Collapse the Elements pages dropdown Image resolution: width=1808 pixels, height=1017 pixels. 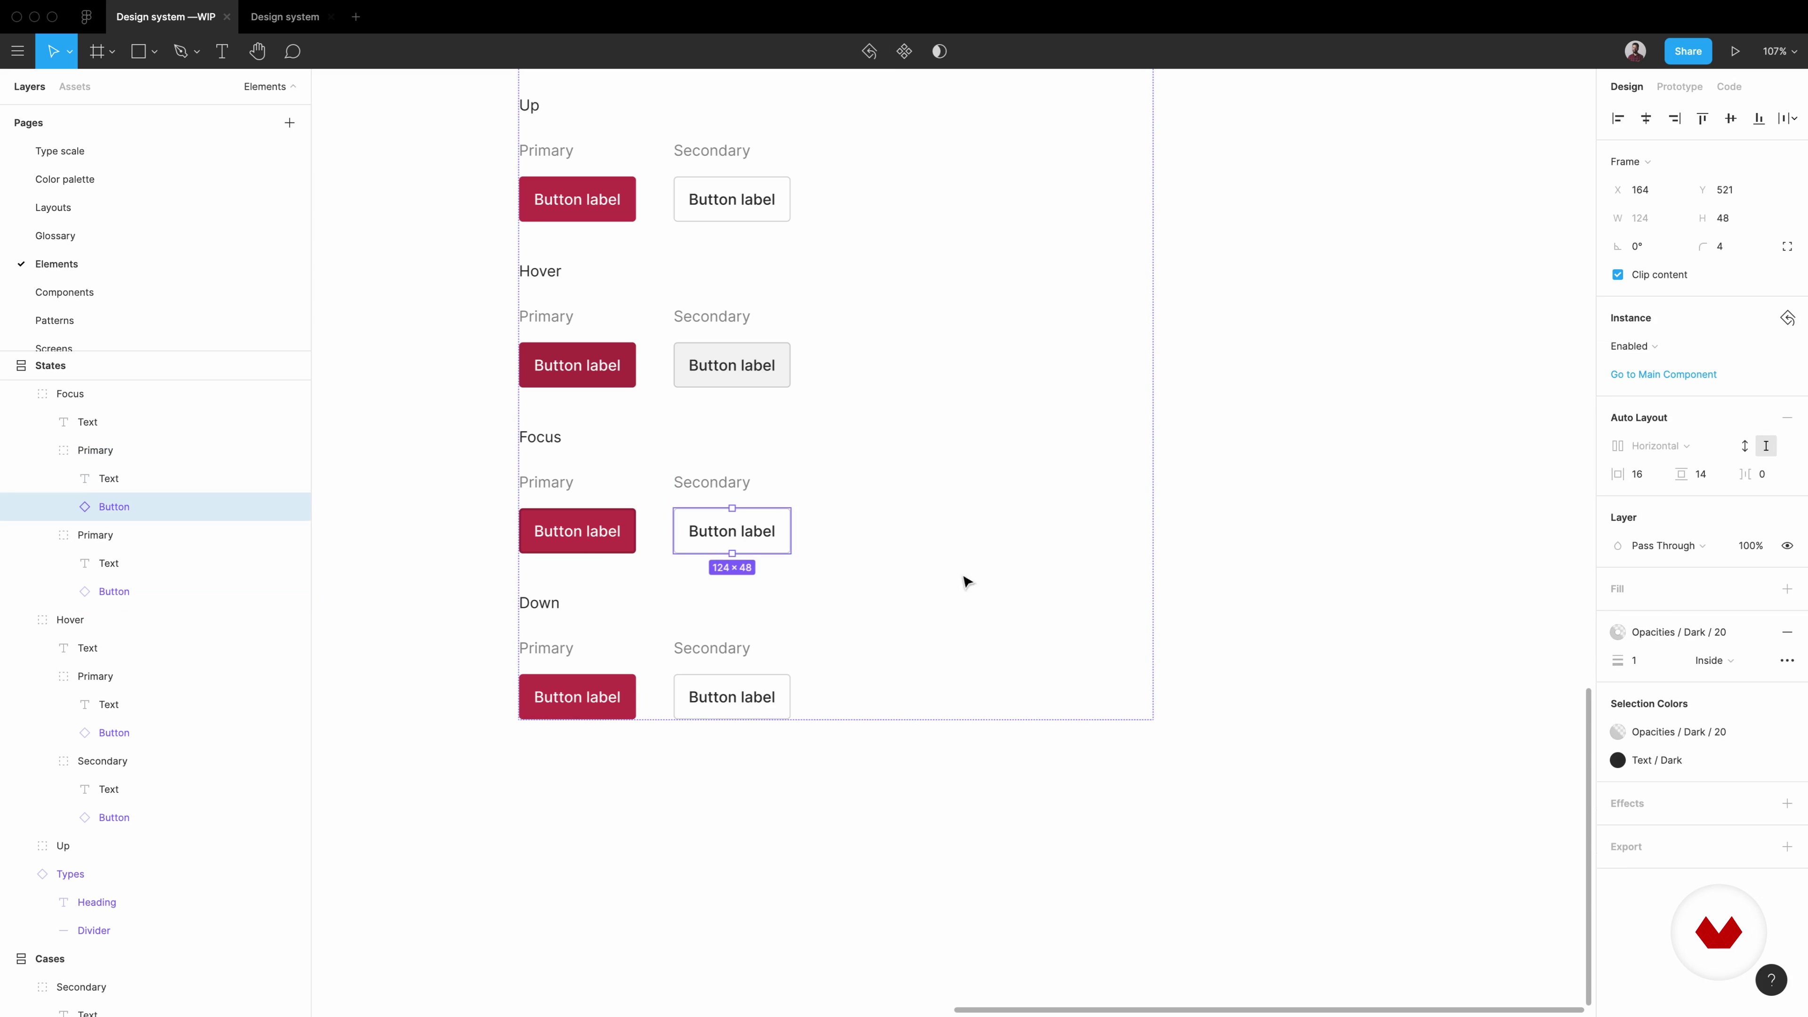tap(270, 86)
